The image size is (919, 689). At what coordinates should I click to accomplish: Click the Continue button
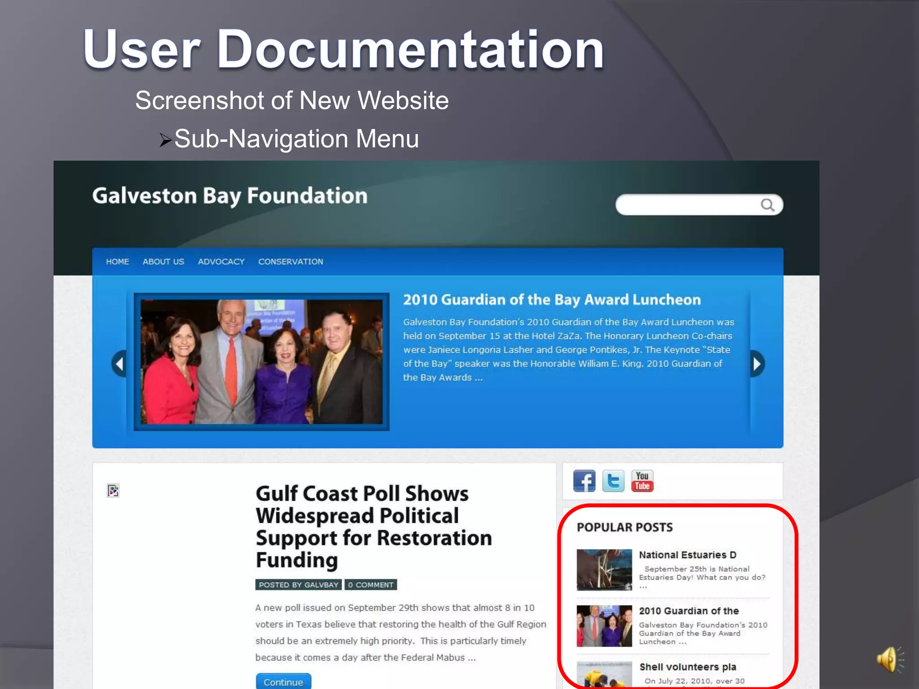coord(283,681)
